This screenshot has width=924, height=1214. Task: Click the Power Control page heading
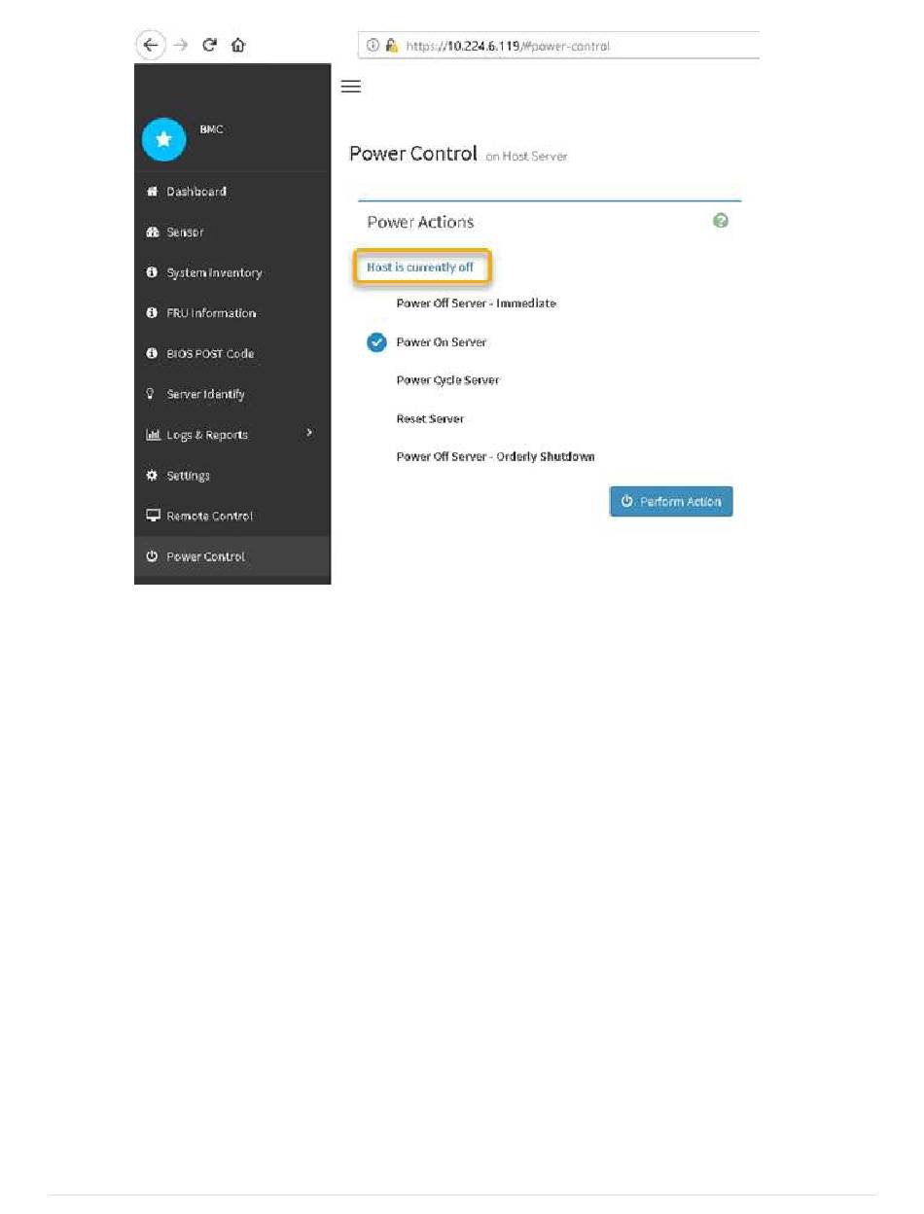coord(413,154)
